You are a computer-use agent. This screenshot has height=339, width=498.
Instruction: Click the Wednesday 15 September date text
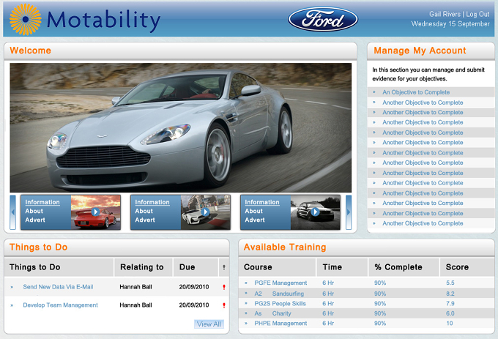click(x=450, y=24)
